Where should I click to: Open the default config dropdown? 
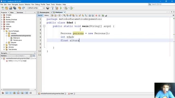click(36, 8)
